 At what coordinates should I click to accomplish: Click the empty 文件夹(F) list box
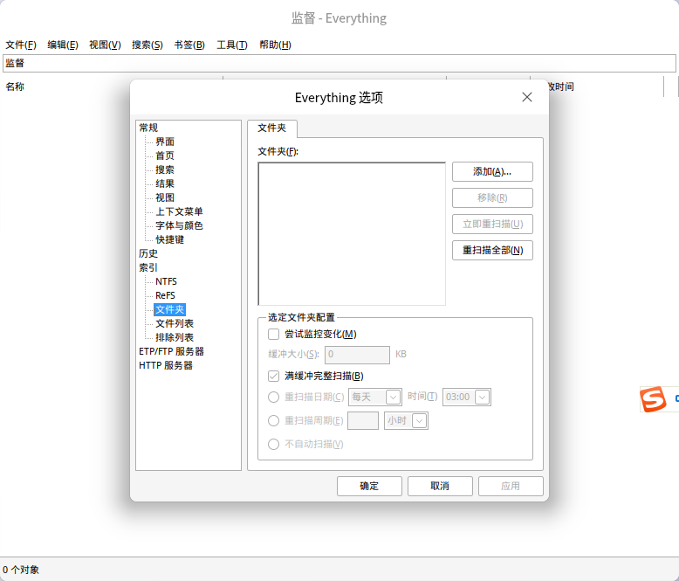click(352, 233)
